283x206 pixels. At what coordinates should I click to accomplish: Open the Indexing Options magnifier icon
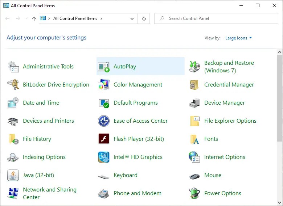13,157
